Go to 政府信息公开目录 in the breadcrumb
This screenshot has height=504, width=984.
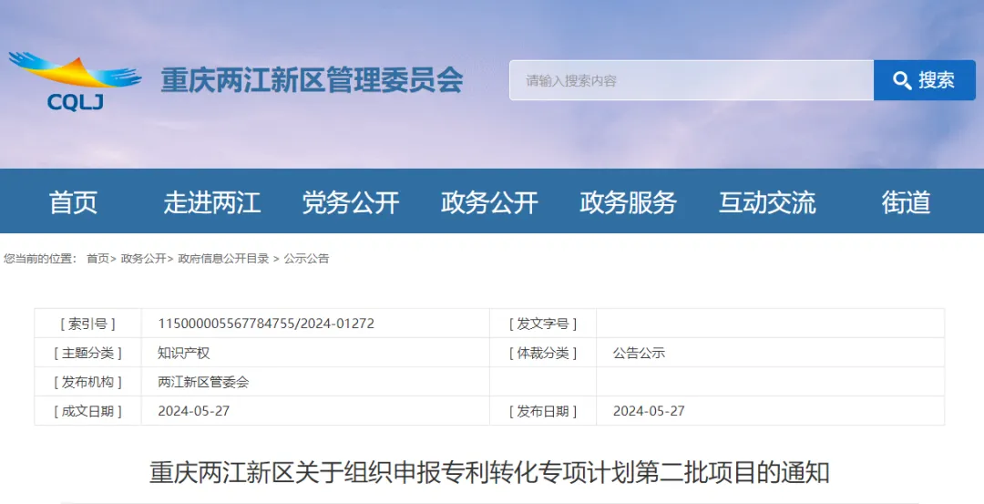223,259
